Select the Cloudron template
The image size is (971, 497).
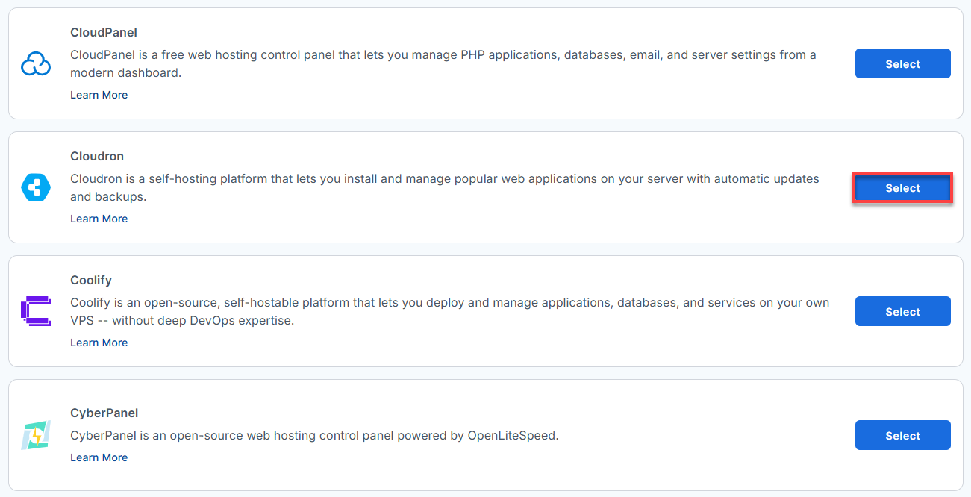pyautogui.click(x=902, y=188)
